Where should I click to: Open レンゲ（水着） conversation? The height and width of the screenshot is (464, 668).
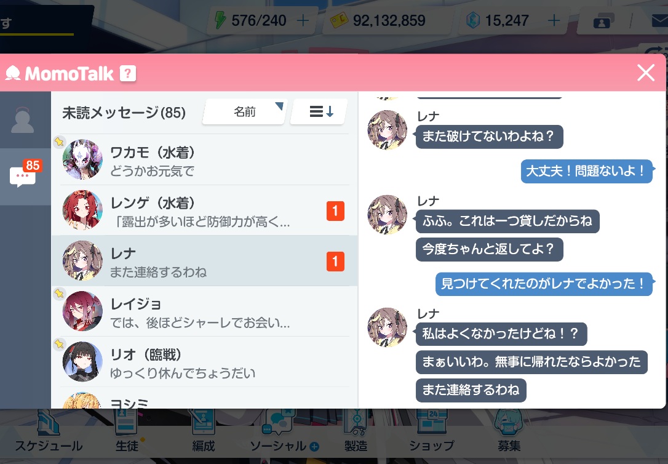pos(204,210)
